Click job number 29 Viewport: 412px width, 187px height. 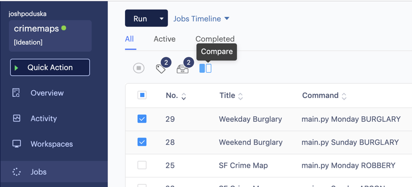click(170, 119)
